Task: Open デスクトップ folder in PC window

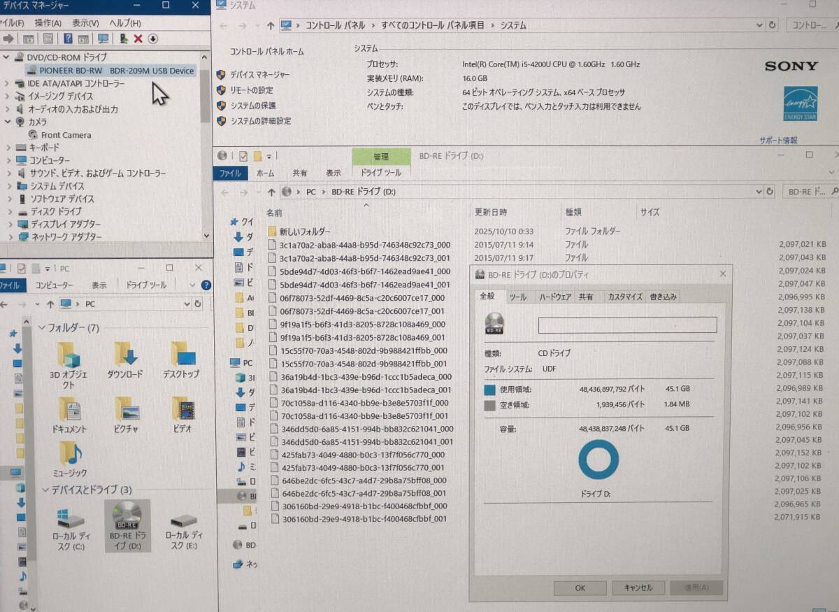Action: click(x=182, y=361)
